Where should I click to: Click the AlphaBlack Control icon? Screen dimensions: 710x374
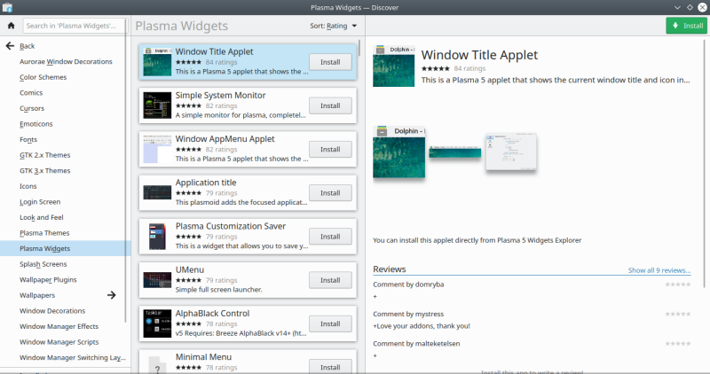157,323
